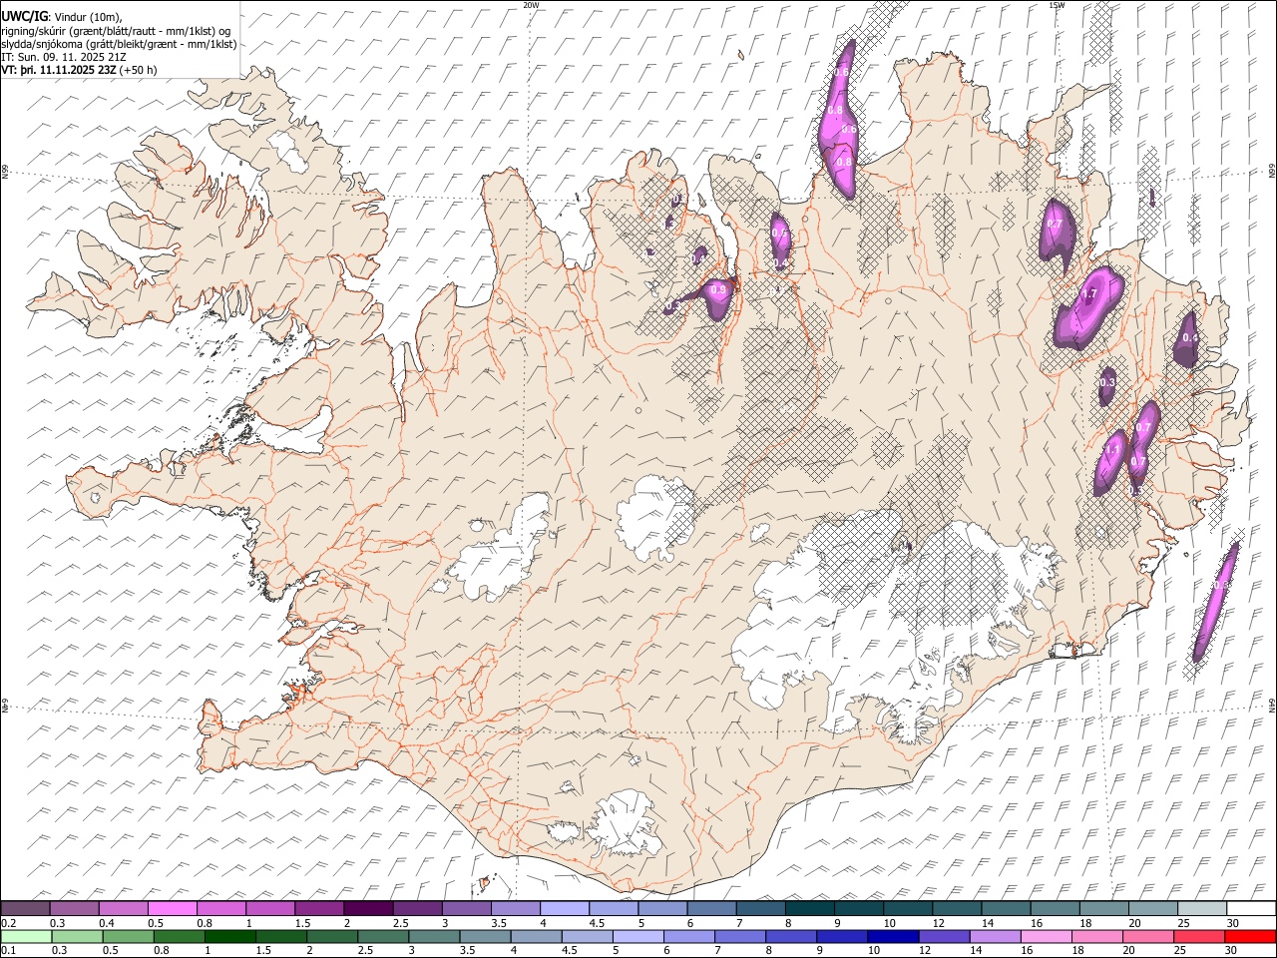Viewport: 1277px width, 958px height.
Task: Click the initial time 'IT: Sun. 09. 11. 2025 21Z'
Action: (64, 57)
